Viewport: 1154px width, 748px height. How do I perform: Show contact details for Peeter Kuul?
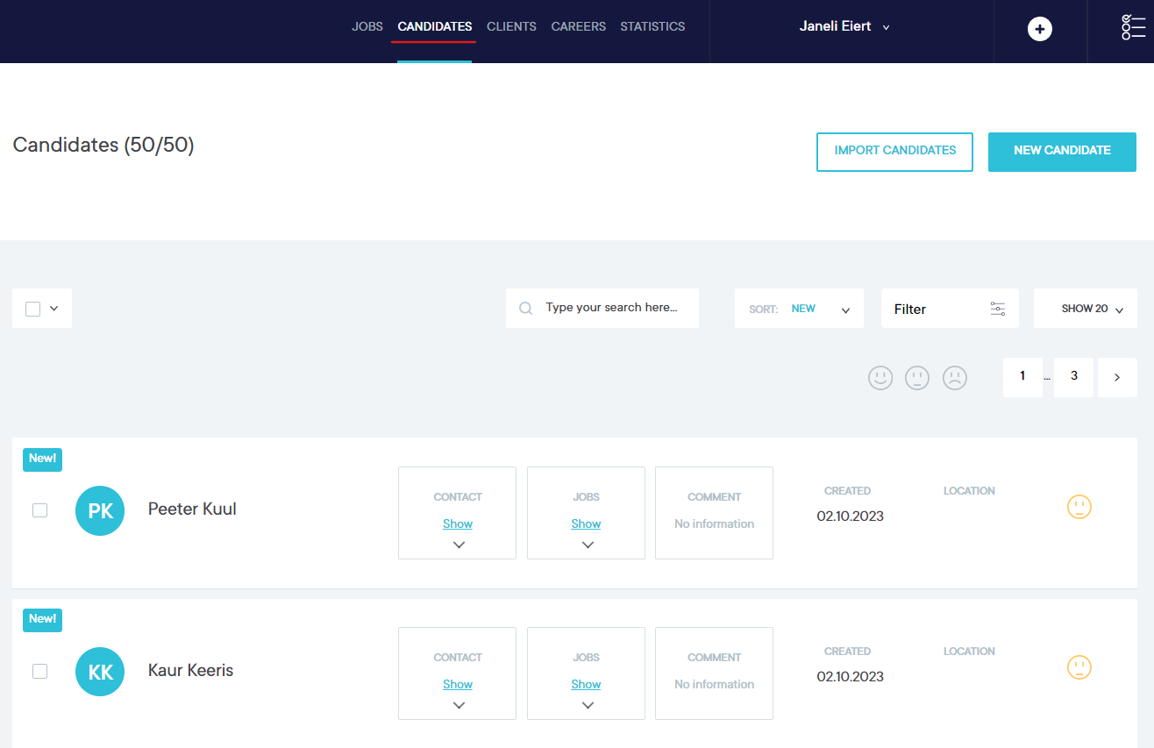pos(457,524)
